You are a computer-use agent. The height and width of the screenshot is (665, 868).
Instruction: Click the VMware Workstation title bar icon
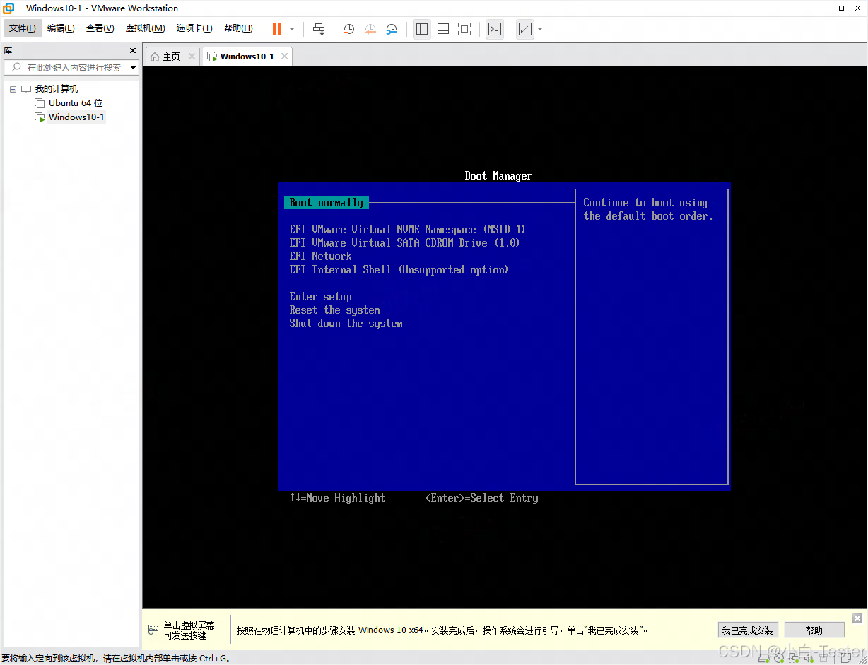coord(10,8)
